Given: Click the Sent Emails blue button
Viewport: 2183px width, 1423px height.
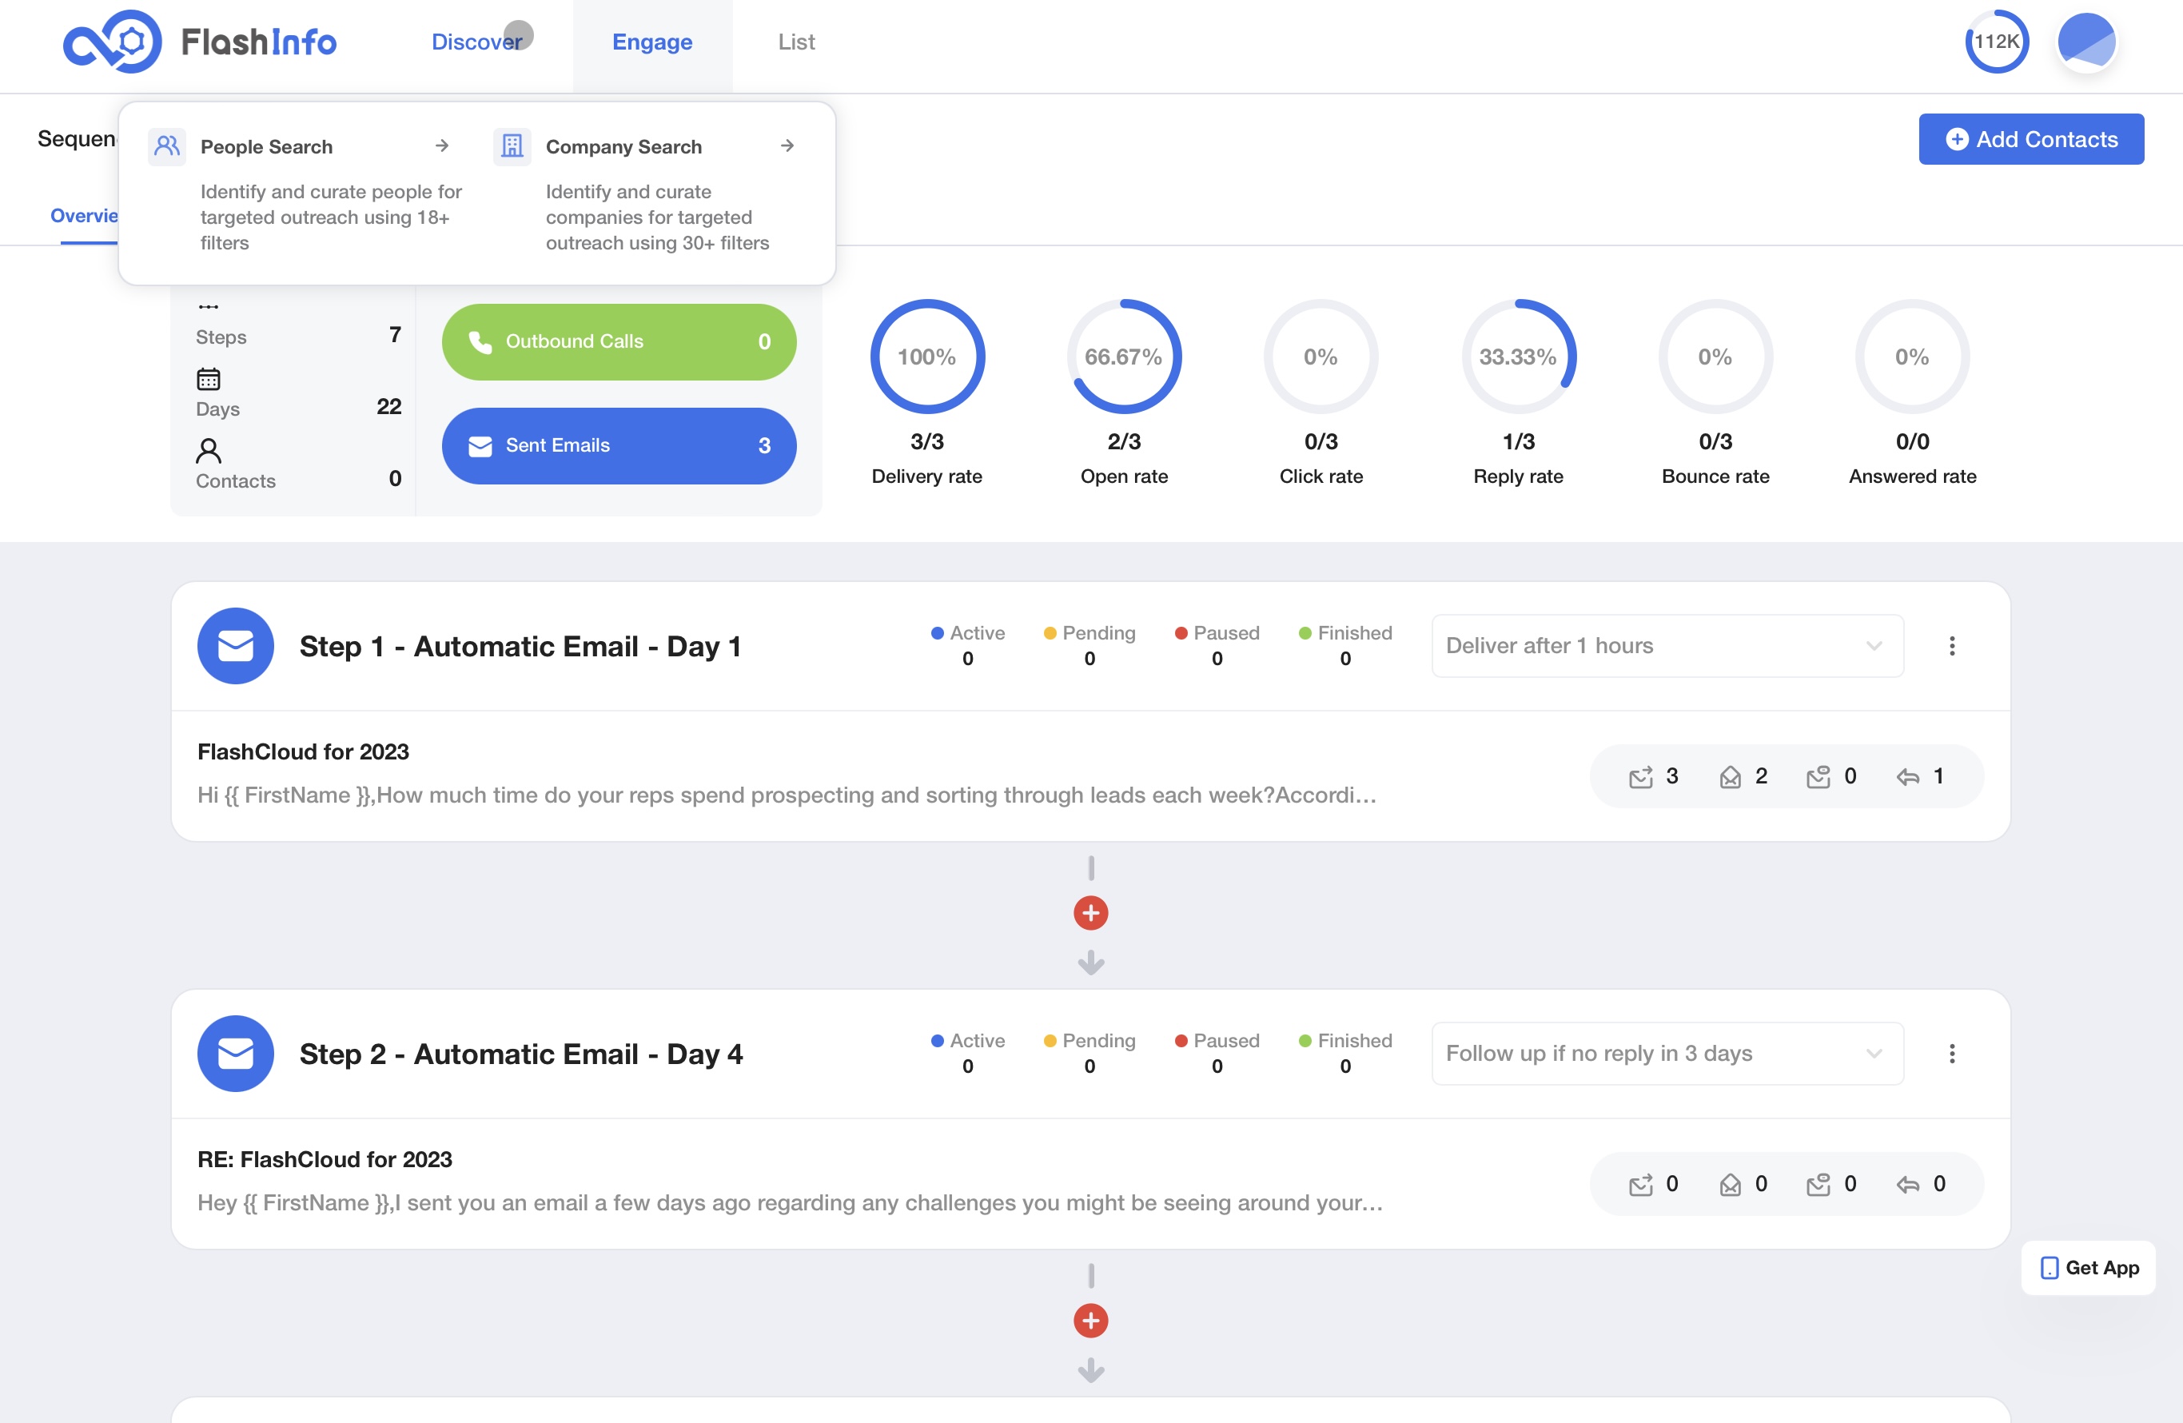Looking at the screenshot, I should (x=619, y=446).
